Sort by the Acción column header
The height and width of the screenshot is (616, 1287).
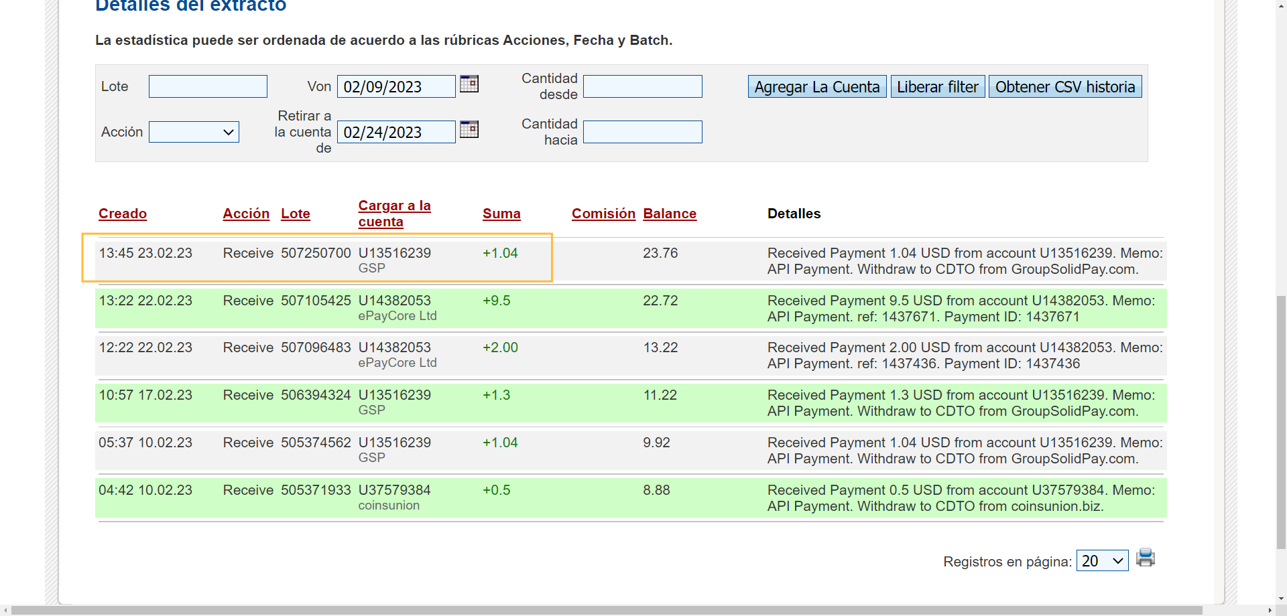(x=246, y=214)
